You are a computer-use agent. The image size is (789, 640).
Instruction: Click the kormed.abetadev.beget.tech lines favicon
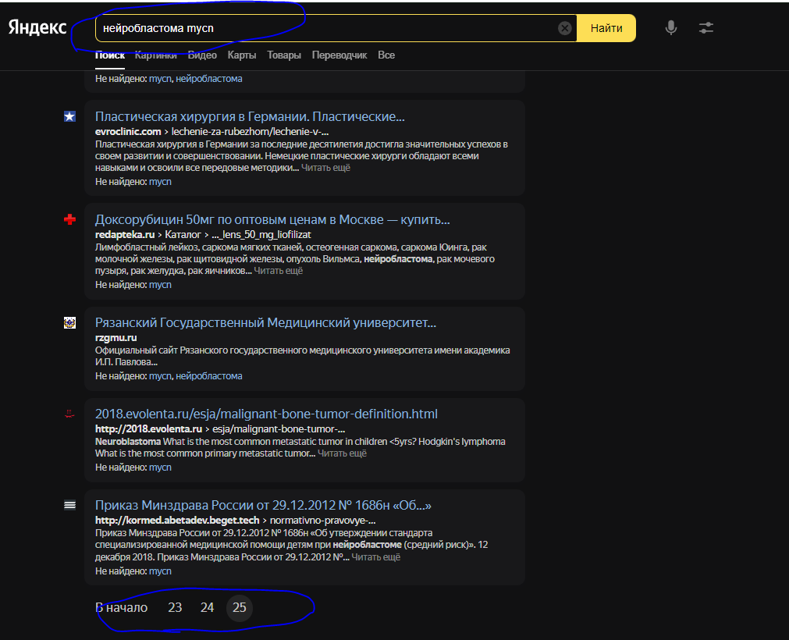point(69,505)
